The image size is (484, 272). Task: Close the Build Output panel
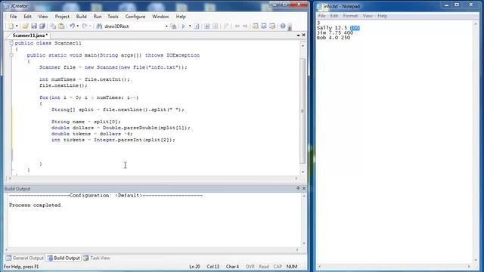(x=304, y=188)
